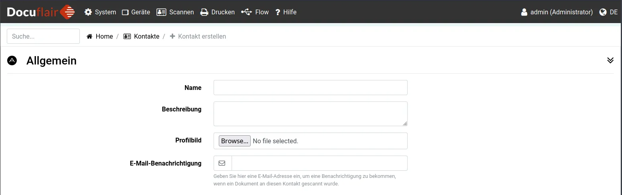Image resolution: width=622 pixels, height=195 pixels.
Task: Click the Hilfe question mark icon
Action: point(278,12)
